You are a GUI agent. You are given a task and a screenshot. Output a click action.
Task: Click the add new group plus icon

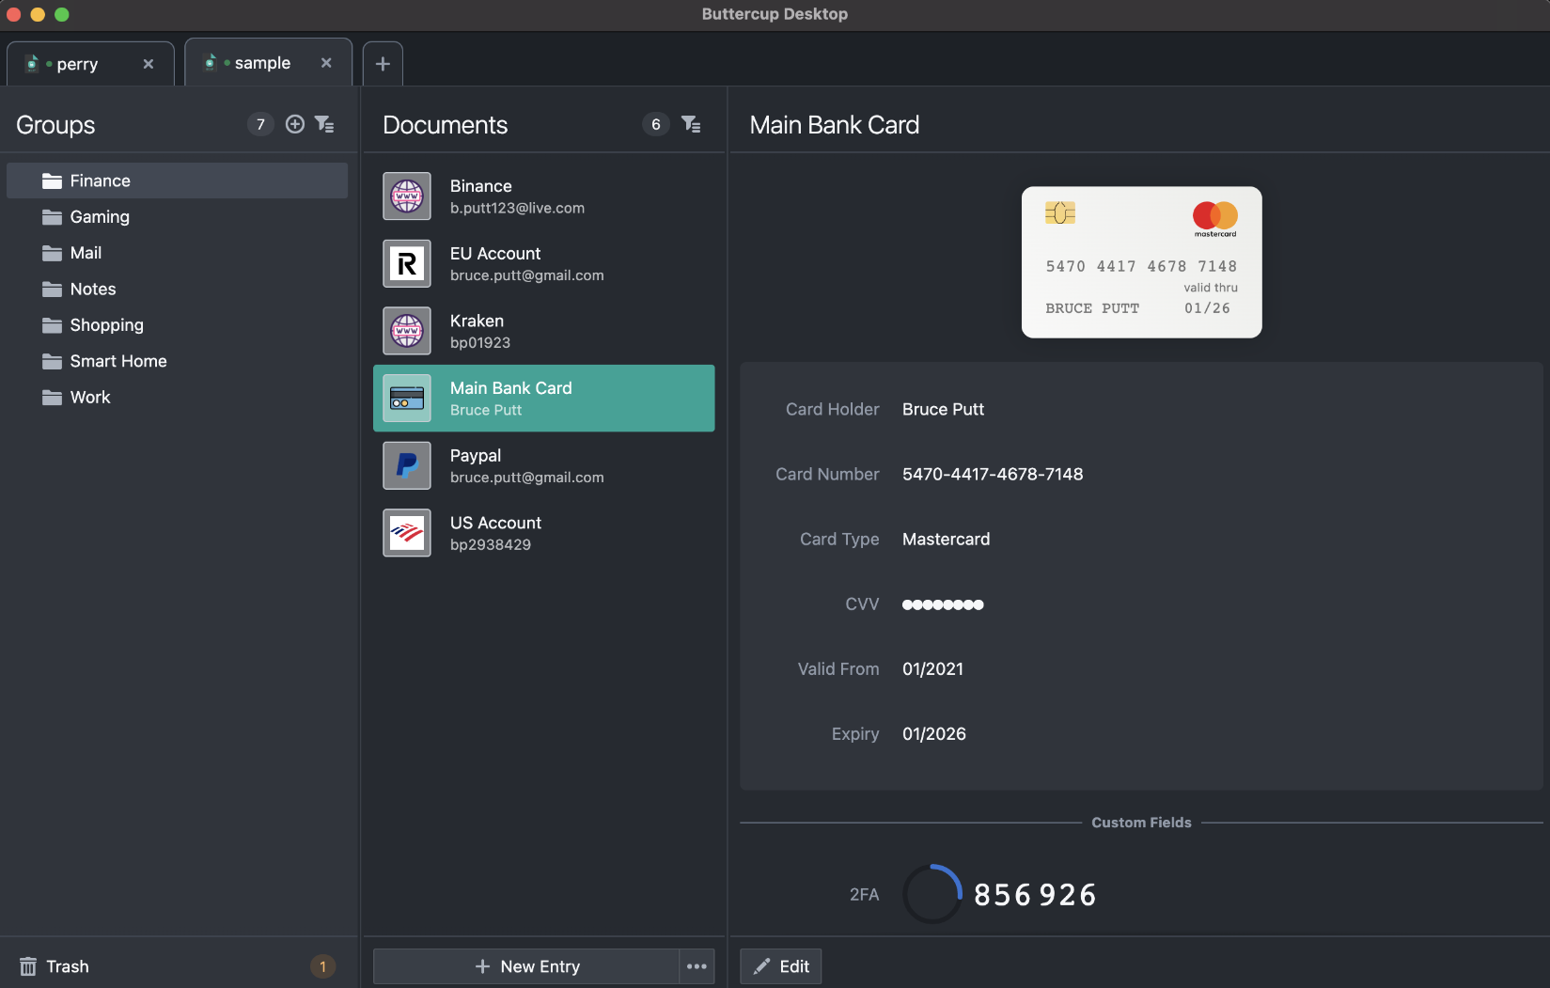click(x=294, y=123)
